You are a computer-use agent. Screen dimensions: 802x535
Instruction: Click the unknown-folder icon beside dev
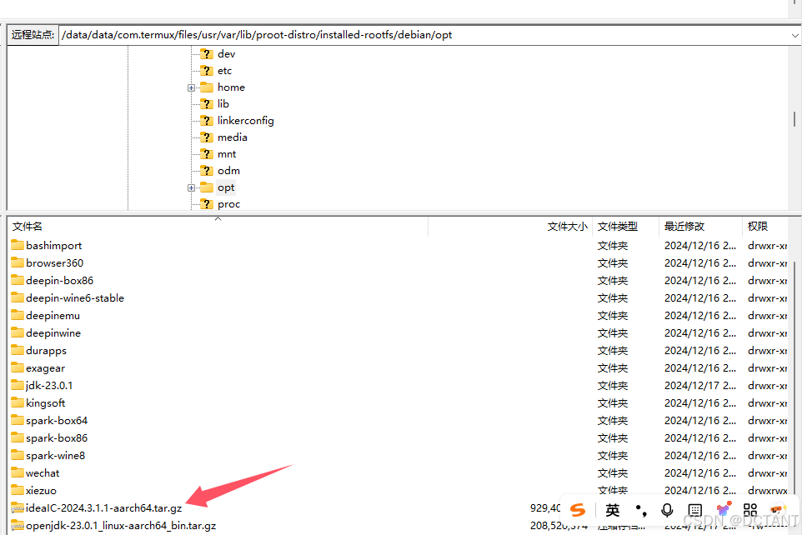tap(207, 53)
